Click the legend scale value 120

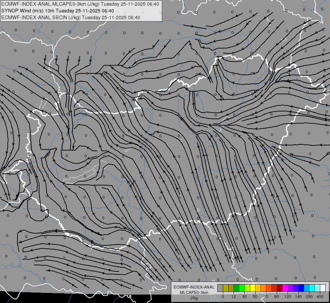click(288, 297)
